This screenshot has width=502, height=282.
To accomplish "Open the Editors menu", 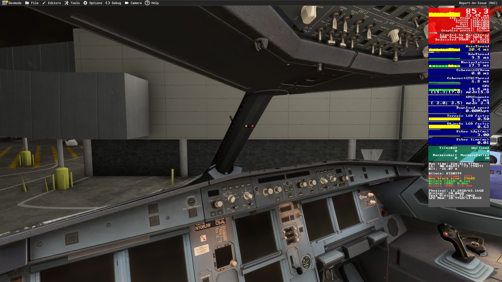I will pos(52,3).
